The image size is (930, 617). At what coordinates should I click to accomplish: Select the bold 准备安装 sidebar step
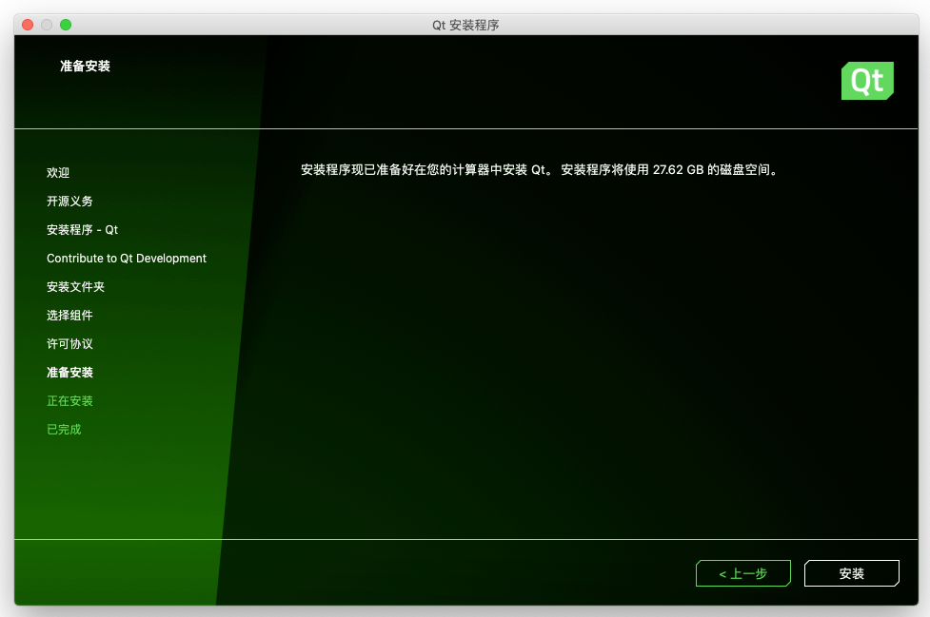[69, 372]
